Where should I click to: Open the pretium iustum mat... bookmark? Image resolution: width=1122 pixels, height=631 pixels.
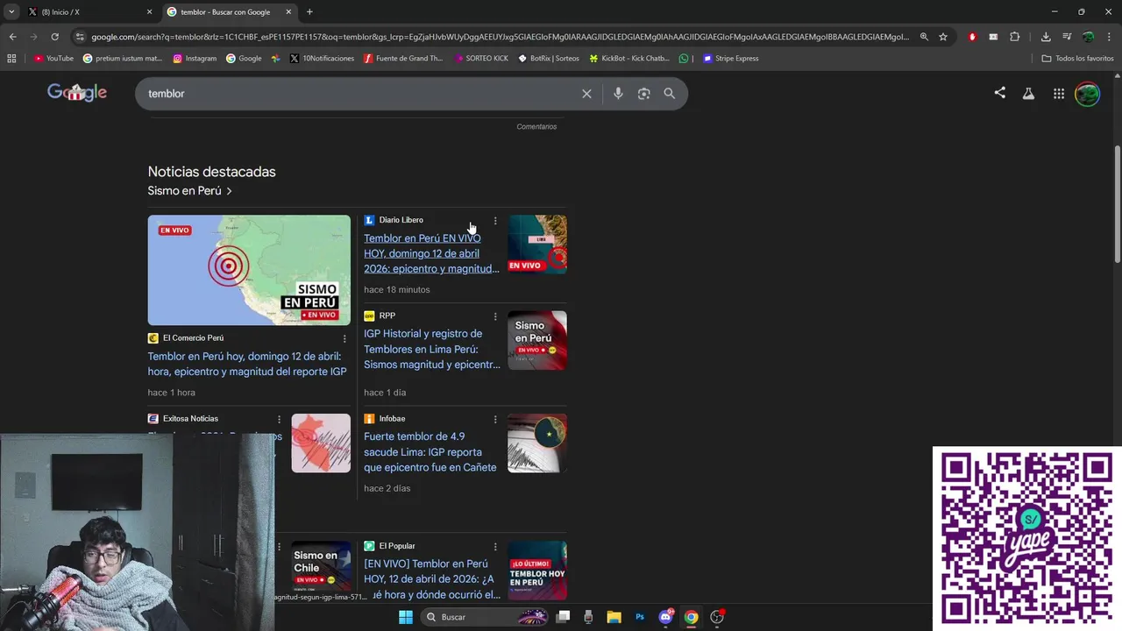pos(123,59)
